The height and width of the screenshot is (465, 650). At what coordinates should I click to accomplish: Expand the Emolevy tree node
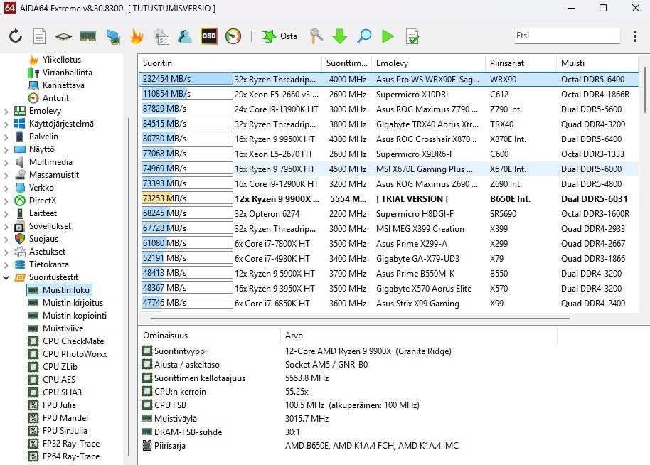point(6,111)
